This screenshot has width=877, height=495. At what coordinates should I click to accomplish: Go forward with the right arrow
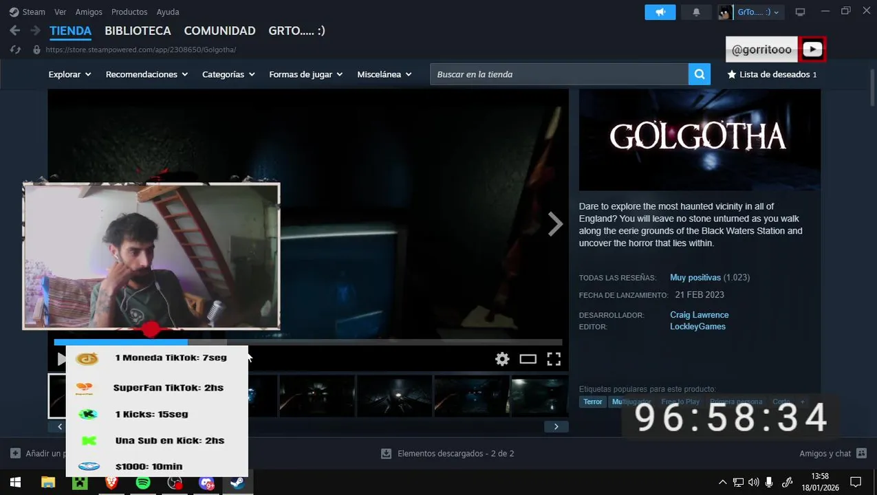click(35, 31)
